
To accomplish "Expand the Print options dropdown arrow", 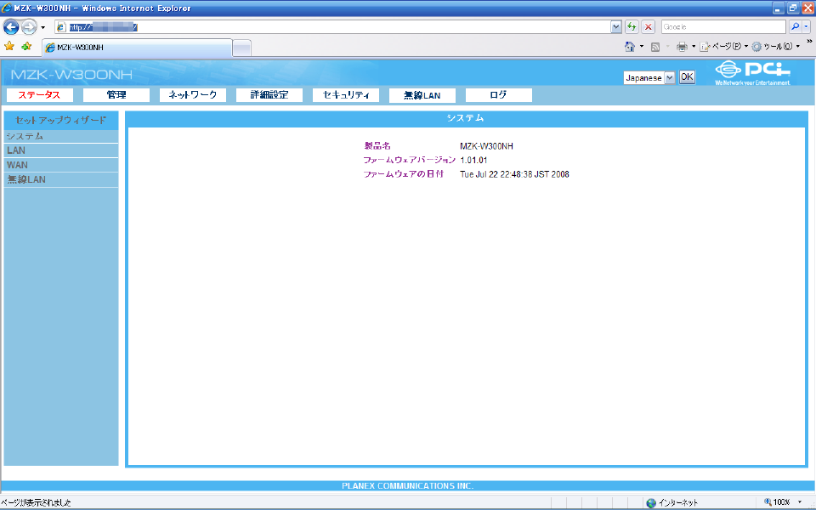I will point(694,47).
